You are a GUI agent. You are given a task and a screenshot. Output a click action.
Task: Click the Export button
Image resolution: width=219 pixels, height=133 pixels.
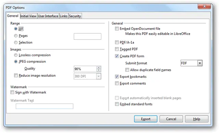pos(146,119)
